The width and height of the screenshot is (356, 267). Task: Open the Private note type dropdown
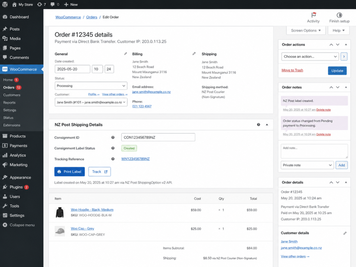pos(307,165)
